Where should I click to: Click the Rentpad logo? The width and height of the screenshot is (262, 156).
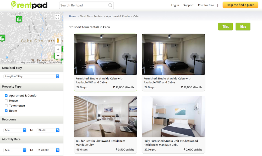[x=29, y=5]
